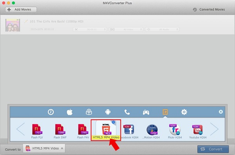Choose the Flash SWF format
Screen dimensions: 235x155
click(60, 131)
